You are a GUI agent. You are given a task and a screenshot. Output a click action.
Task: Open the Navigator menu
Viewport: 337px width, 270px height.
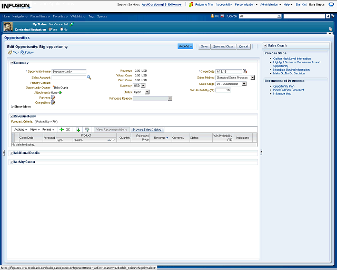coord(19,16)
